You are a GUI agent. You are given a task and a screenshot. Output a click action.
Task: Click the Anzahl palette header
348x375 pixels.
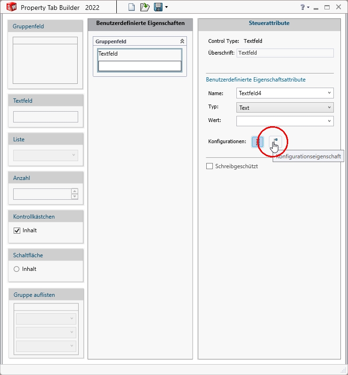coord(46,178)
